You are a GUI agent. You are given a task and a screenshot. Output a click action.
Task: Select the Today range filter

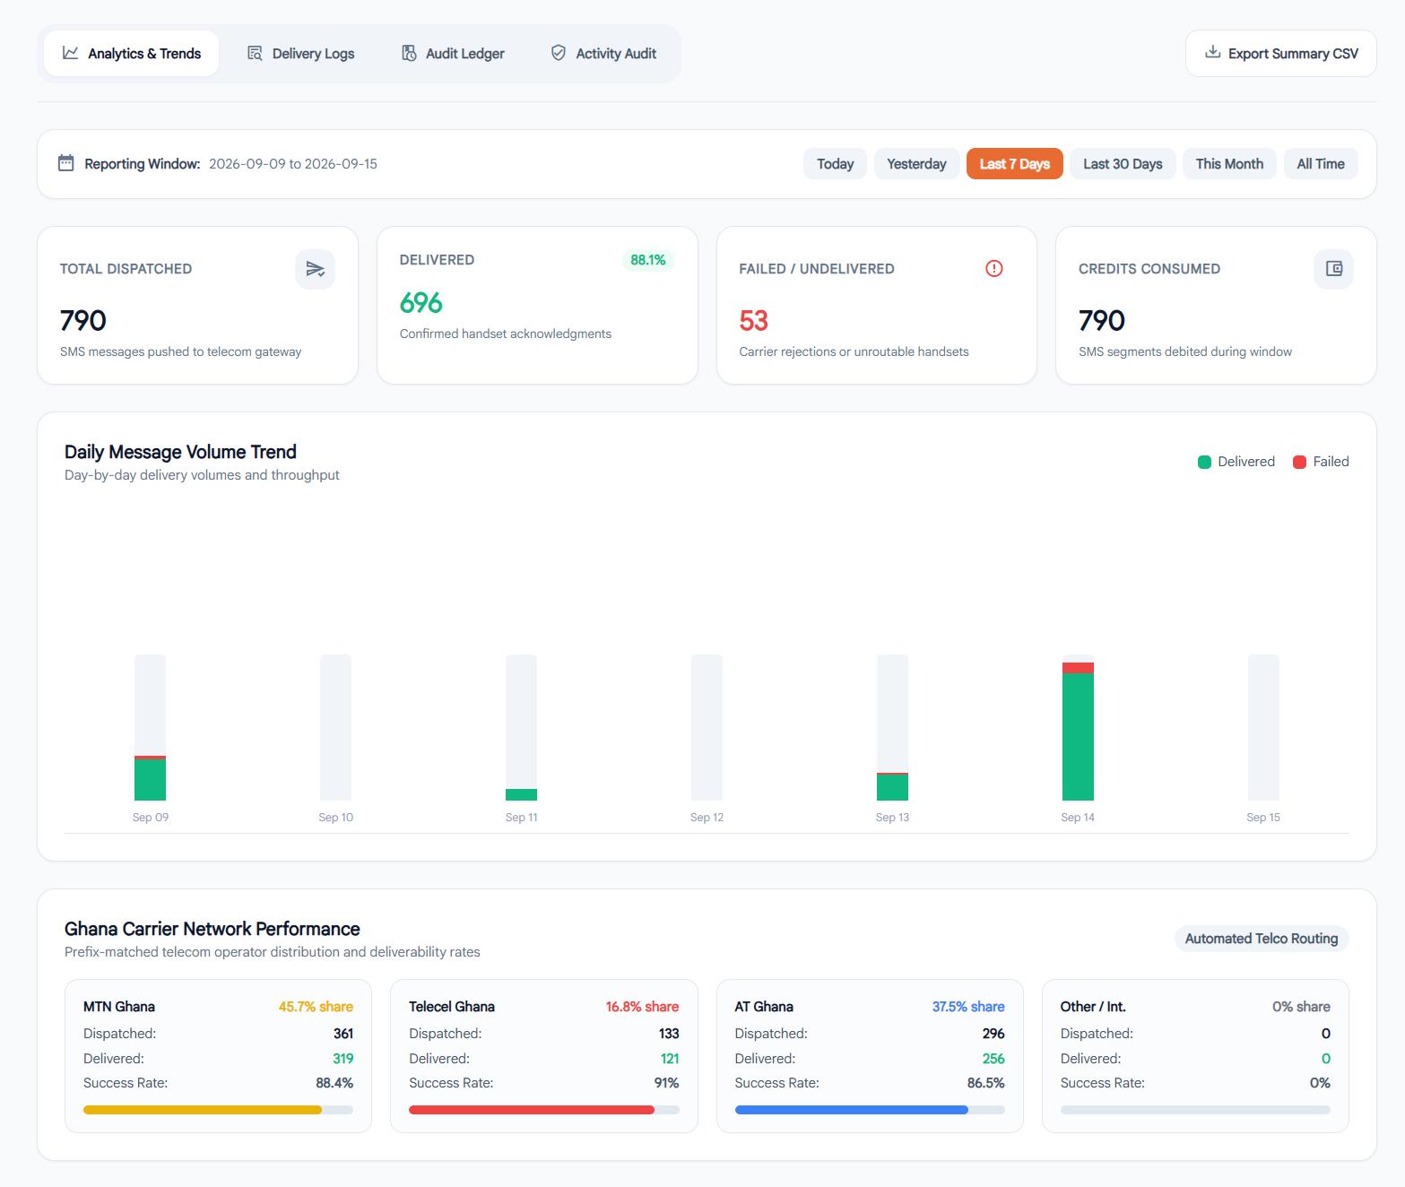click(835, 164)
